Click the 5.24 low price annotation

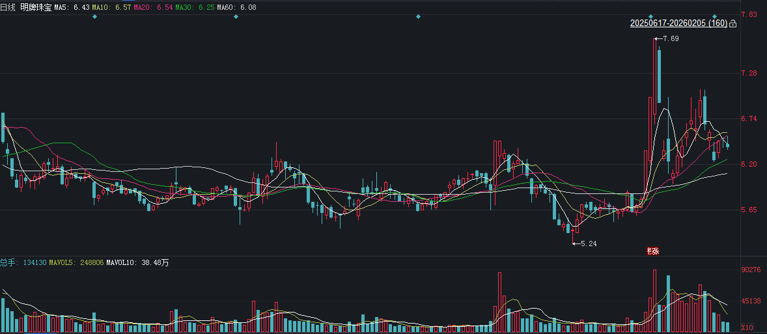tap(587, 244)
